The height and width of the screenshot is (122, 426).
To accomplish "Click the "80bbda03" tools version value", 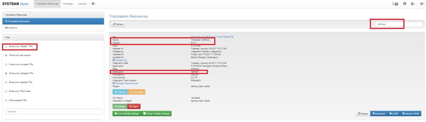I will click(196, 80).
